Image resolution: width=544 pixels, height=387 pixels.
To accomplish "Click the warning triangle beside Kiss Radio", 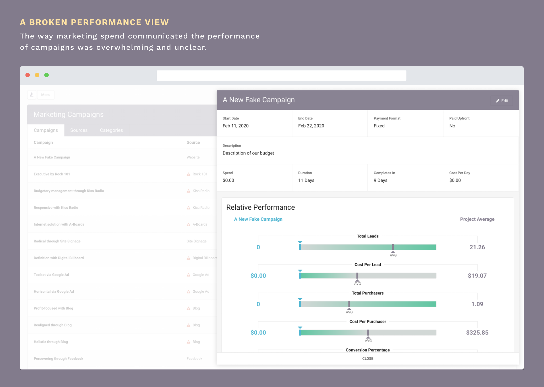I will pyautogui.click(x=188, y=191).
